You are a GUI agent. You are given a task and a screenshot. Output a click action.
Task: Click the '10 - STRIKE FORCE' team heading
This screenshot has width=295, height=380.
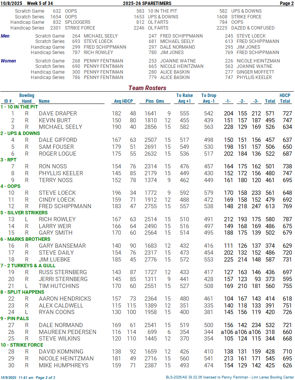[x=22, y=345]
